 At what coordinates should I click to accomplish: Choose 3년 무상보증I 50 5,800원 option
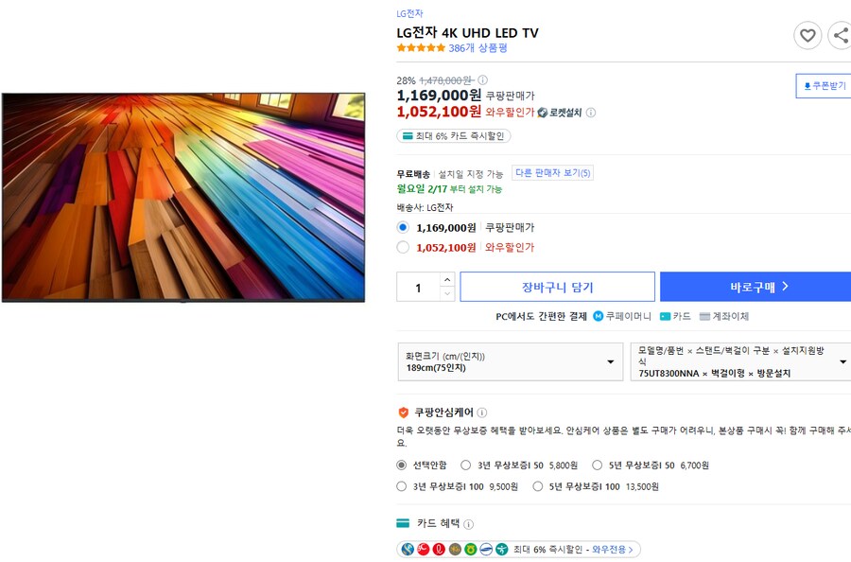464,464
